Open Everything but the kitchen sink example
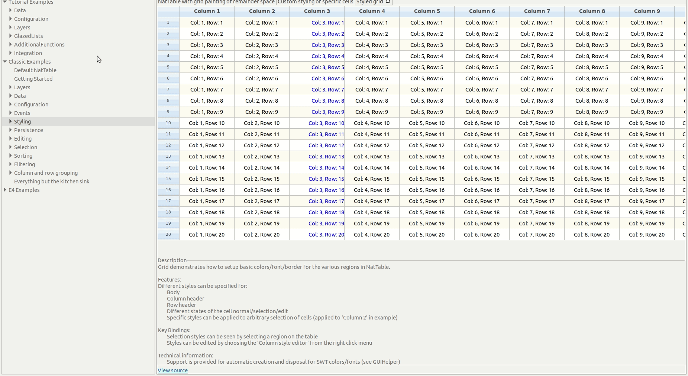The height and width of the screenshot is (376, 688). [52, 181]
